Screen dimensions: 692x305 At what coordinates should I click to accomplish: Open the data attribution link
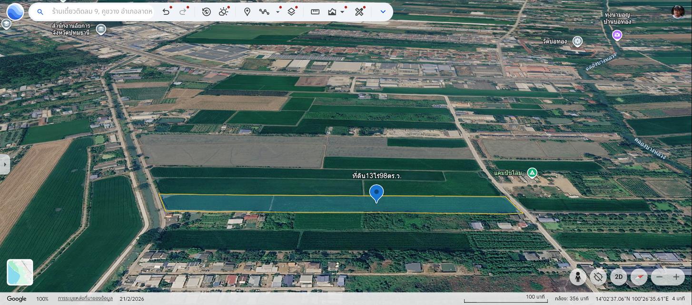tap(85, 299)
